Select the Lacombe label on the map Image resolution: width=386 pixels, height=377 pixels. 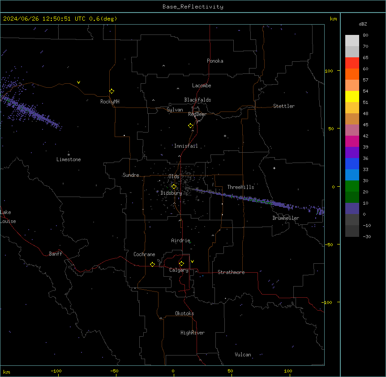pos(202,86)
